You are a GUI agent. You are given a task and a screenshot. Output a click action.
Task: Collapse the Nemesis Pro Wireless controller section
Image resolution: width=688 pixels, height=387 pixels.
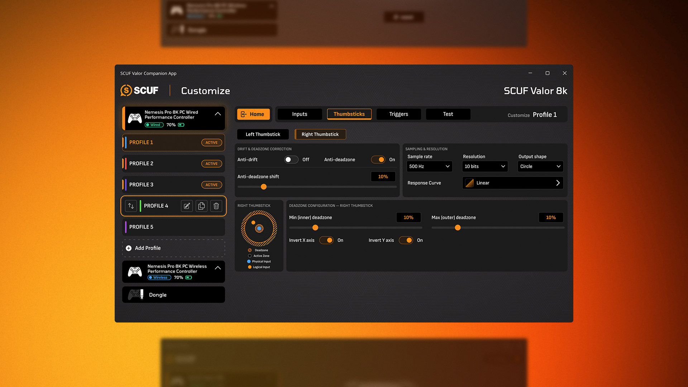coord(218,268)
